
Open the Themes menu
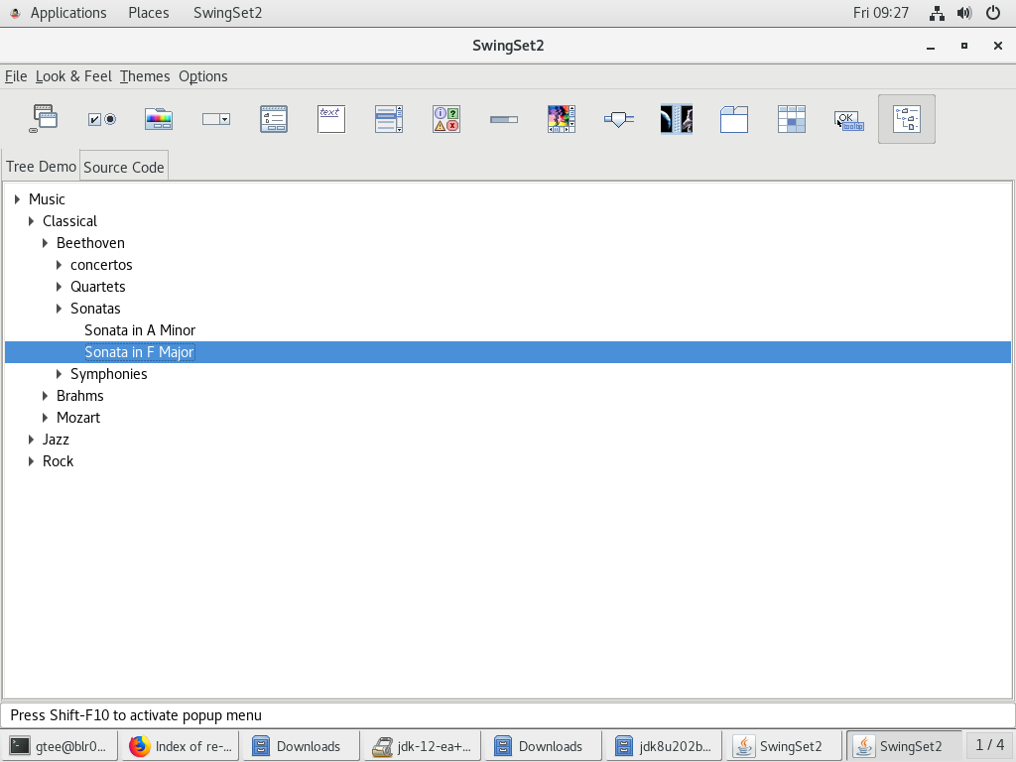pos(145,76)
